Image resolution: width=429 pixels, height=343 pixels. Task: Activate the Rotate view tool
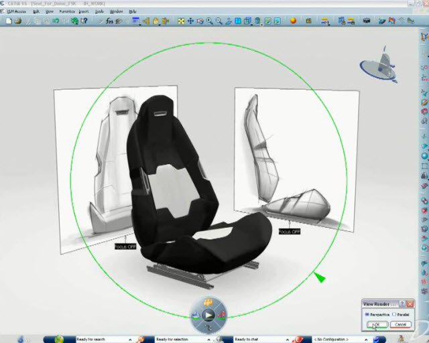pyautogui.click(x=200, y=21)
